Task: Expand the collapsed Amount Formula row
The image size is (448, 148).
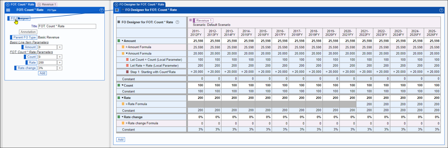Action: coord(127,47)
